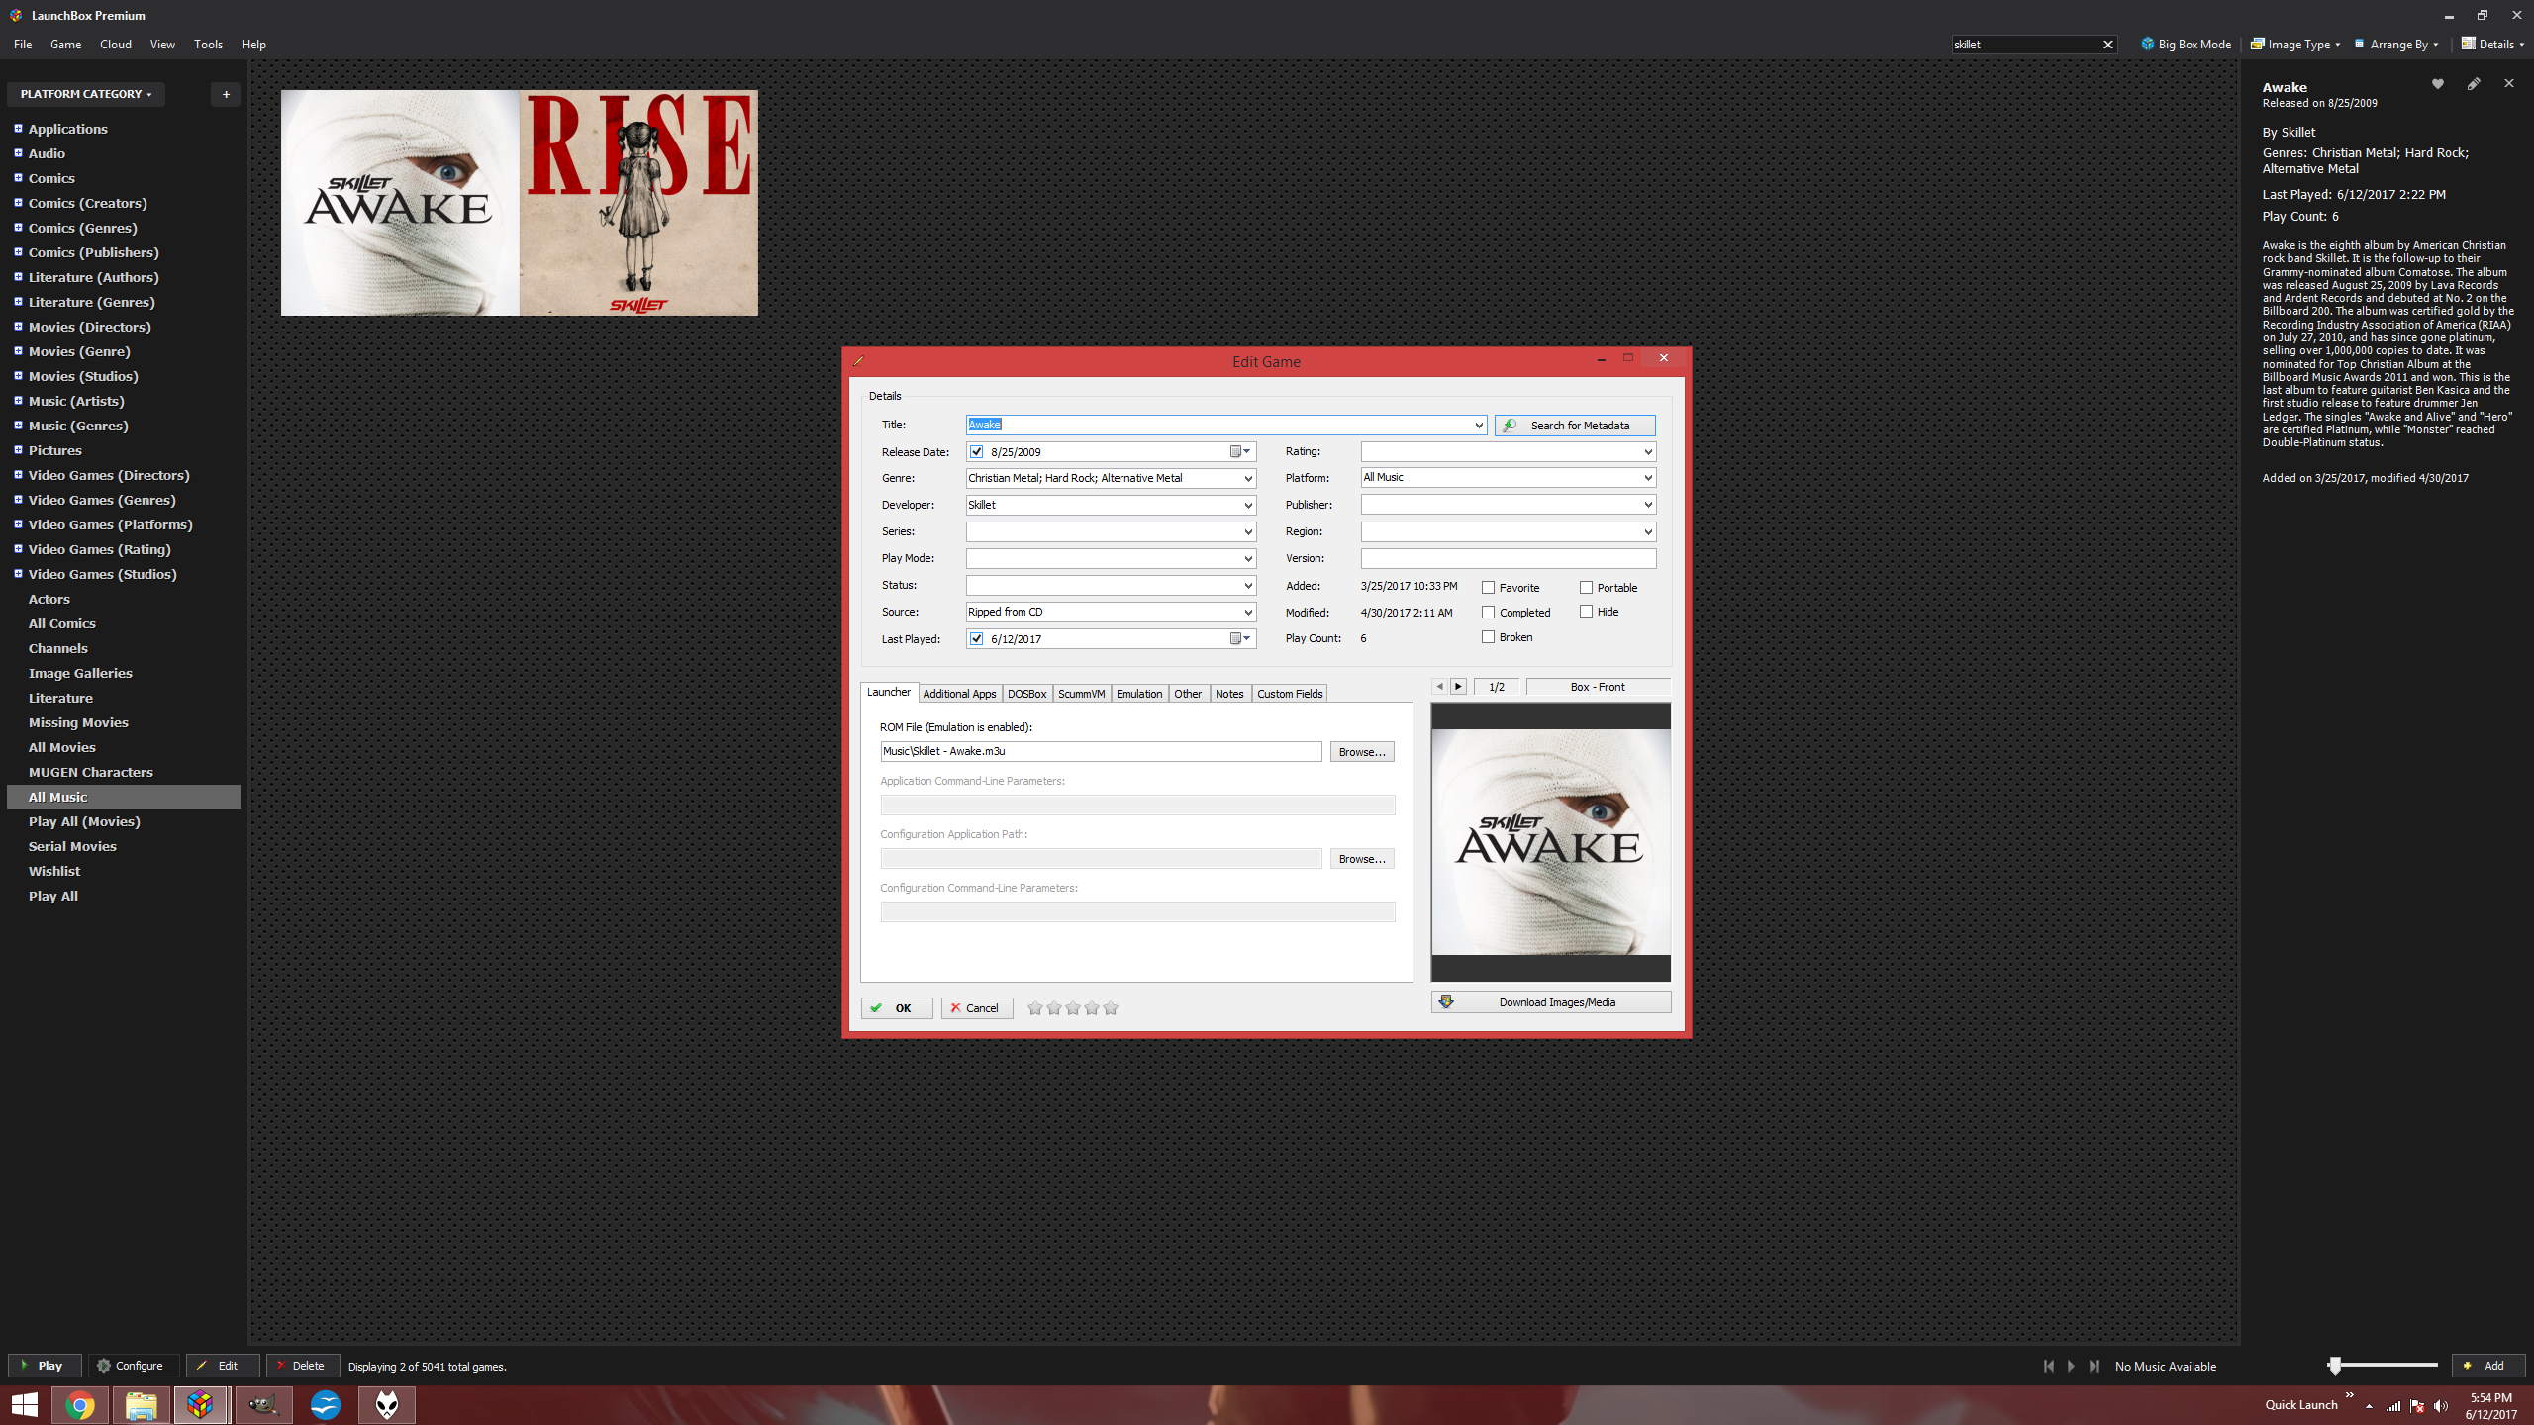This screenshot has width=2534, height=1425.
Task: Set rating to the third star
Action: [x=1073, y=1008]
